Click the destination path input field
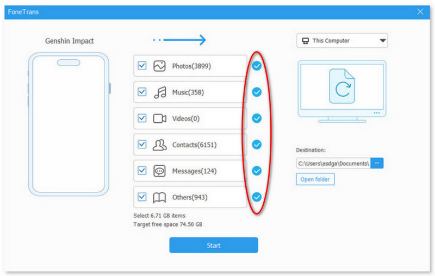 (x=333, y=163)
